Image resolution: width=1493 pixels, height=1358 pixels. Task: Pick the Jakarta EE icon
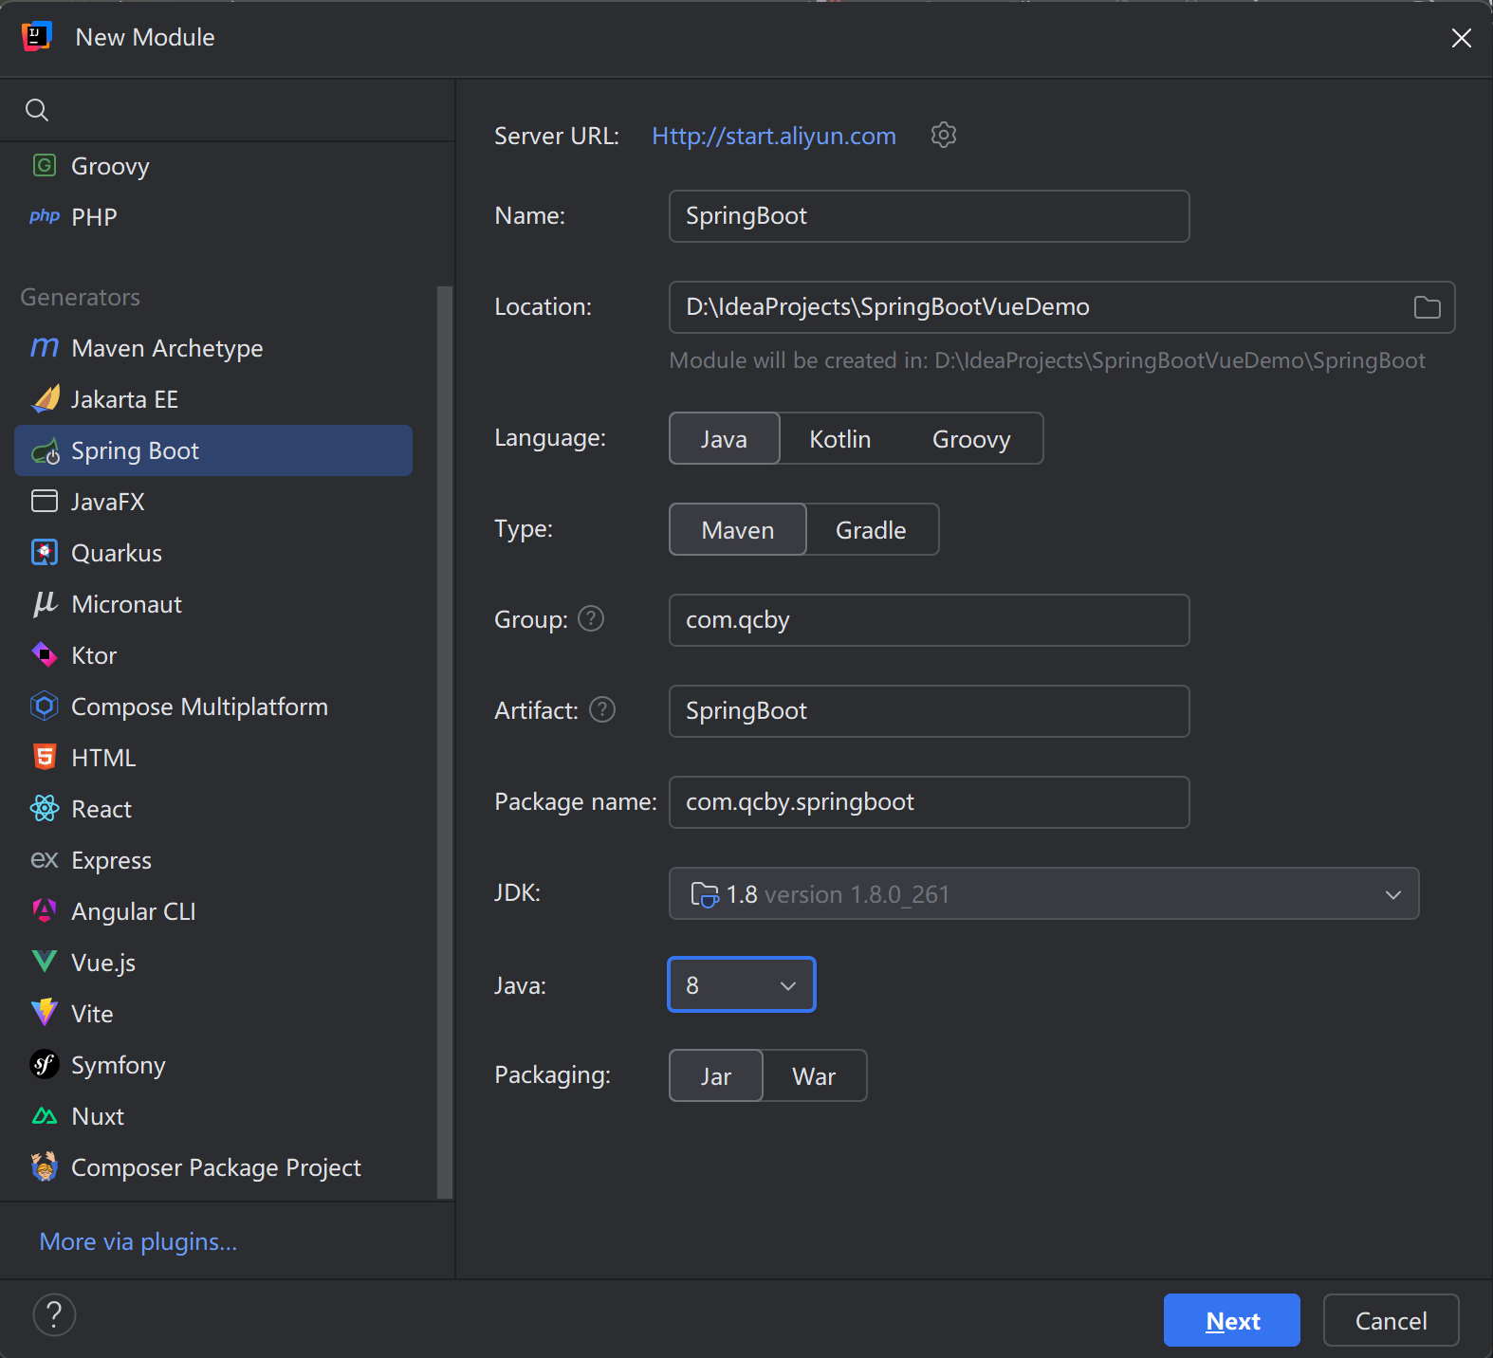click(45, 399)
